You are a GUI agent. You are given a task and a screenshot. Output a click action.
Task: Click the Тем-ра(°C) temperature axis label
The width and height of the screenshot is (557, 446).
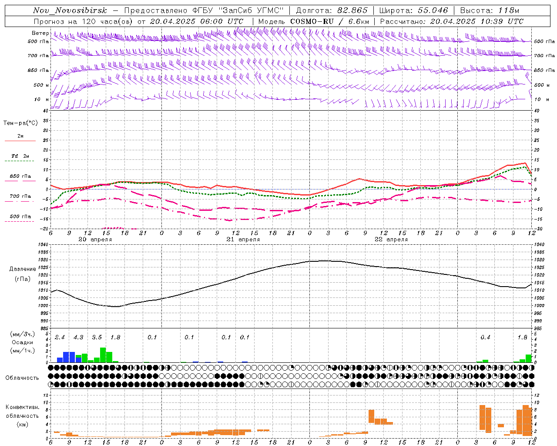[x=20, y=123]
